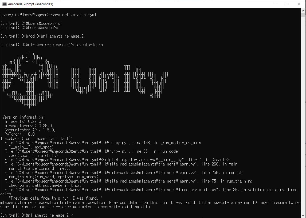Click the line 193 _run_module_as_main entry
306x218 pixels.
pos(103,143)
